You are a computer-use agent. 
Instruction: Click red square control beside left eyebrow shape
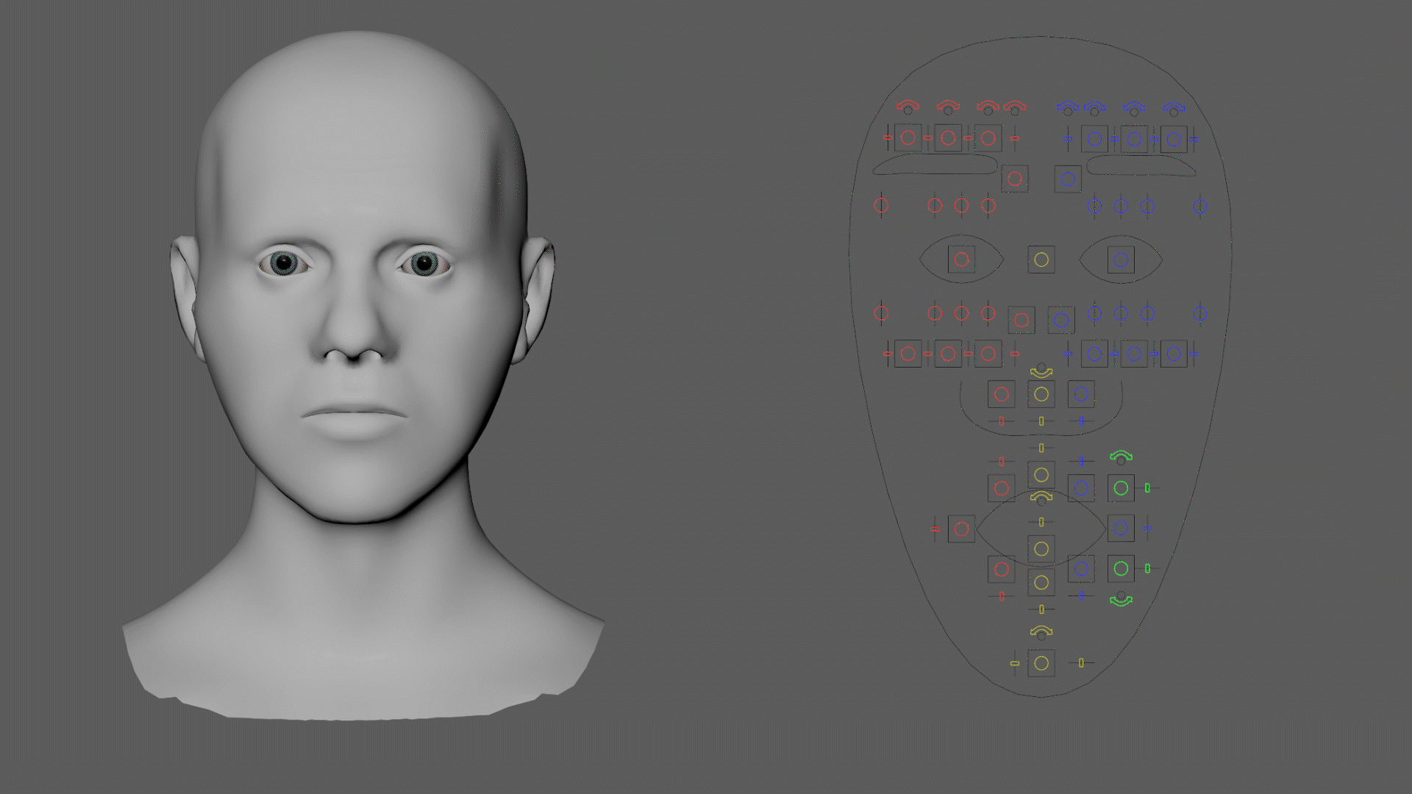click(x=1014, y=179)
